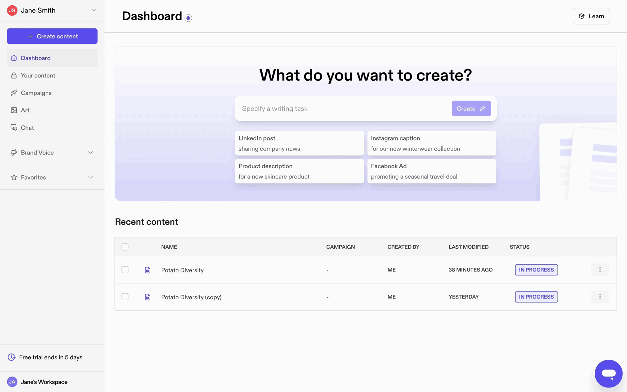Check the Potato Diversity (copy) row checkbox
This screenshot has width=627, height=392.
pyautogui.click(x=125, y=297)
